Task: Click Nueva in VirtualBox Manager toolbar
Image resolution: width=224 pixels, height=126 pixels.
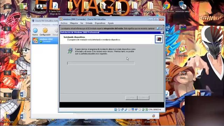Action: pyautogui.click(x=35, y=32)
